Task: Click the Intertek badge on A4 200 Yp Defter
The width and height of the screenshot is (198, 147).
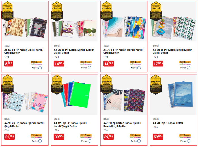Action: (156, 84)
